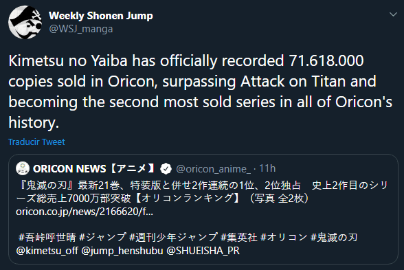Open the @jump_henshubu mention
The image size is (404, 270).
pyautogui.click(x=122, y=250)
